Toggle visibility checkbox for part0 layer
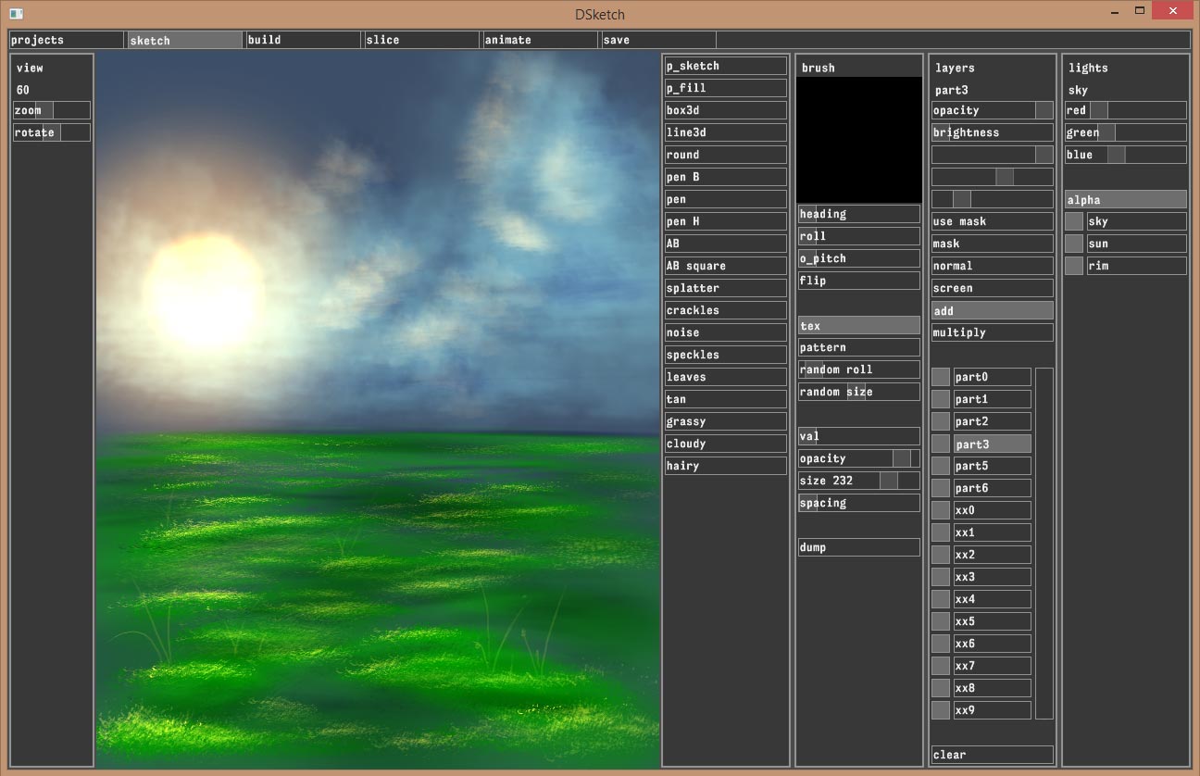This screenshot has height=776, width=1200. [x=941, y=377]
